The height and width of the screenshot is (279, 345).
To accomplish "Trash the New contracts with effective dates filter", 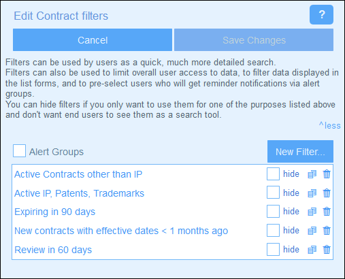I will 327,231.
